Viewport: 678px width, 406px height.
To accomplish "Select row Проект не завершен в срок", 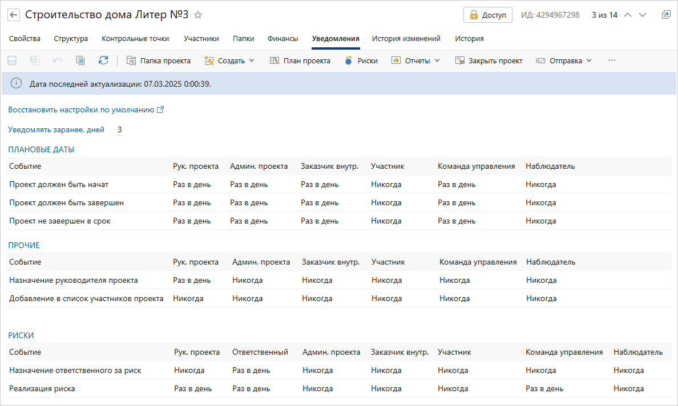I will coord(339,221).
